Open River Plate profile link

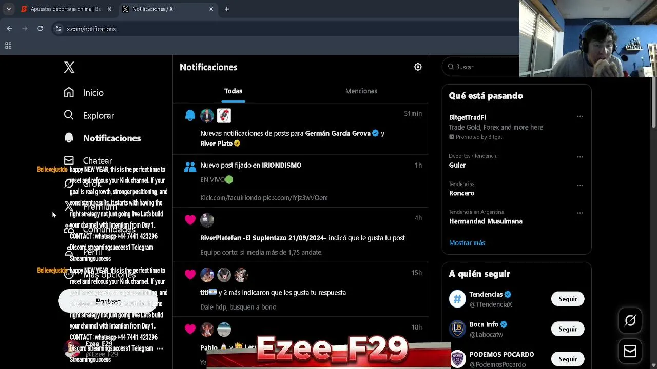tap(216, 143)
